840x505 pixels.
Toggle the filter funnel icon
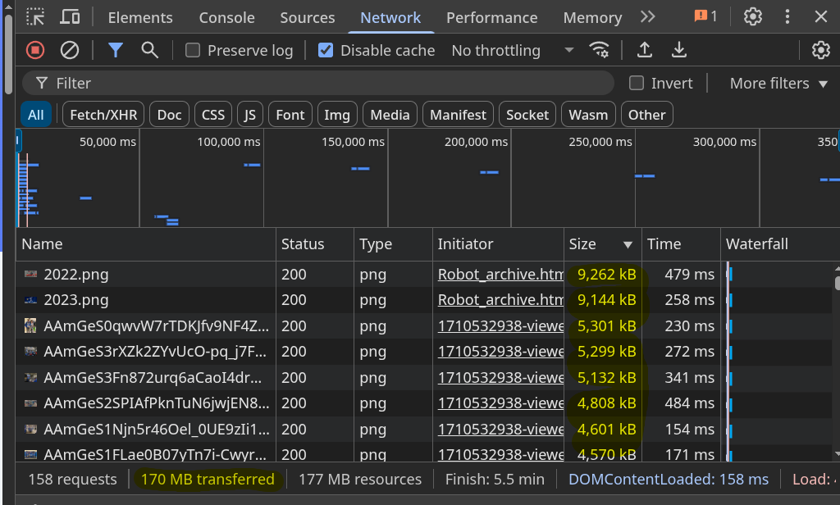click(x=115, y=50)
